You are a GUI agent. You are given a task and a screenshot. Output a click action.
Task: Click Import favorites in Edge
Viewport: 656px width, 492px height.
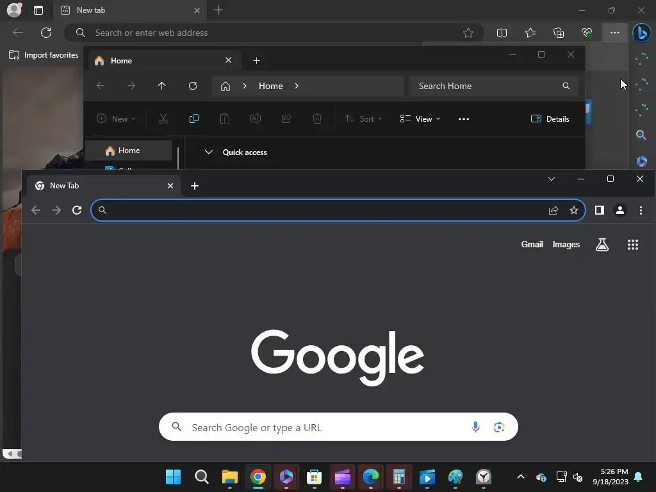(x=44, y=55)
